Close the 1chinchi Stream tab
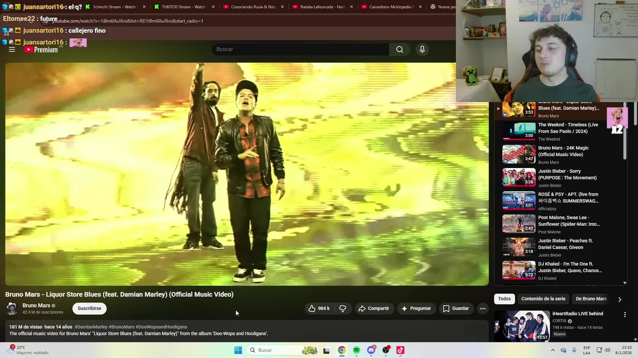Viewport: 638px width, 358px height. coord(145,7)
